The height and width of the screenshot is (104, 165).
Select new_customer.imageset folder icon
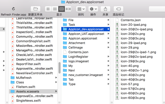[x=65, y=75]
